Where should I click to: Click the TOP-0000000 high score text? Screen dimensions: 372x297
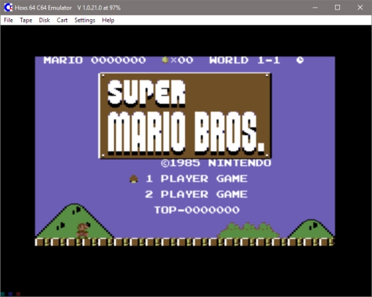(197, 210)
